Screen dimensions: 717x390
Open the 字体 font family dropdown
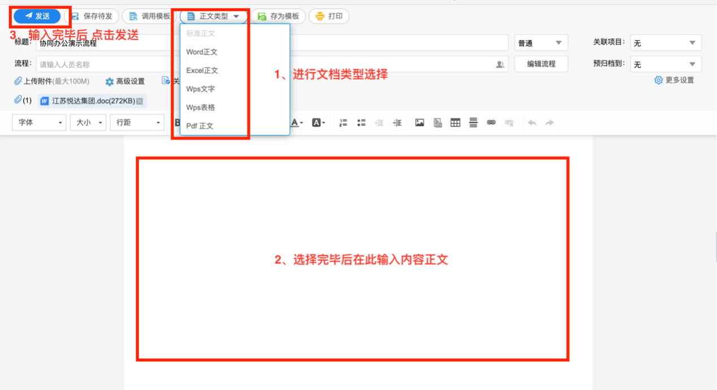point(38,123)
